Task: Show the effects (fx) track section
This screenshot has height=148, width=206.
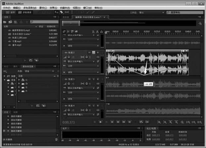Action: [x=69, y=31]
